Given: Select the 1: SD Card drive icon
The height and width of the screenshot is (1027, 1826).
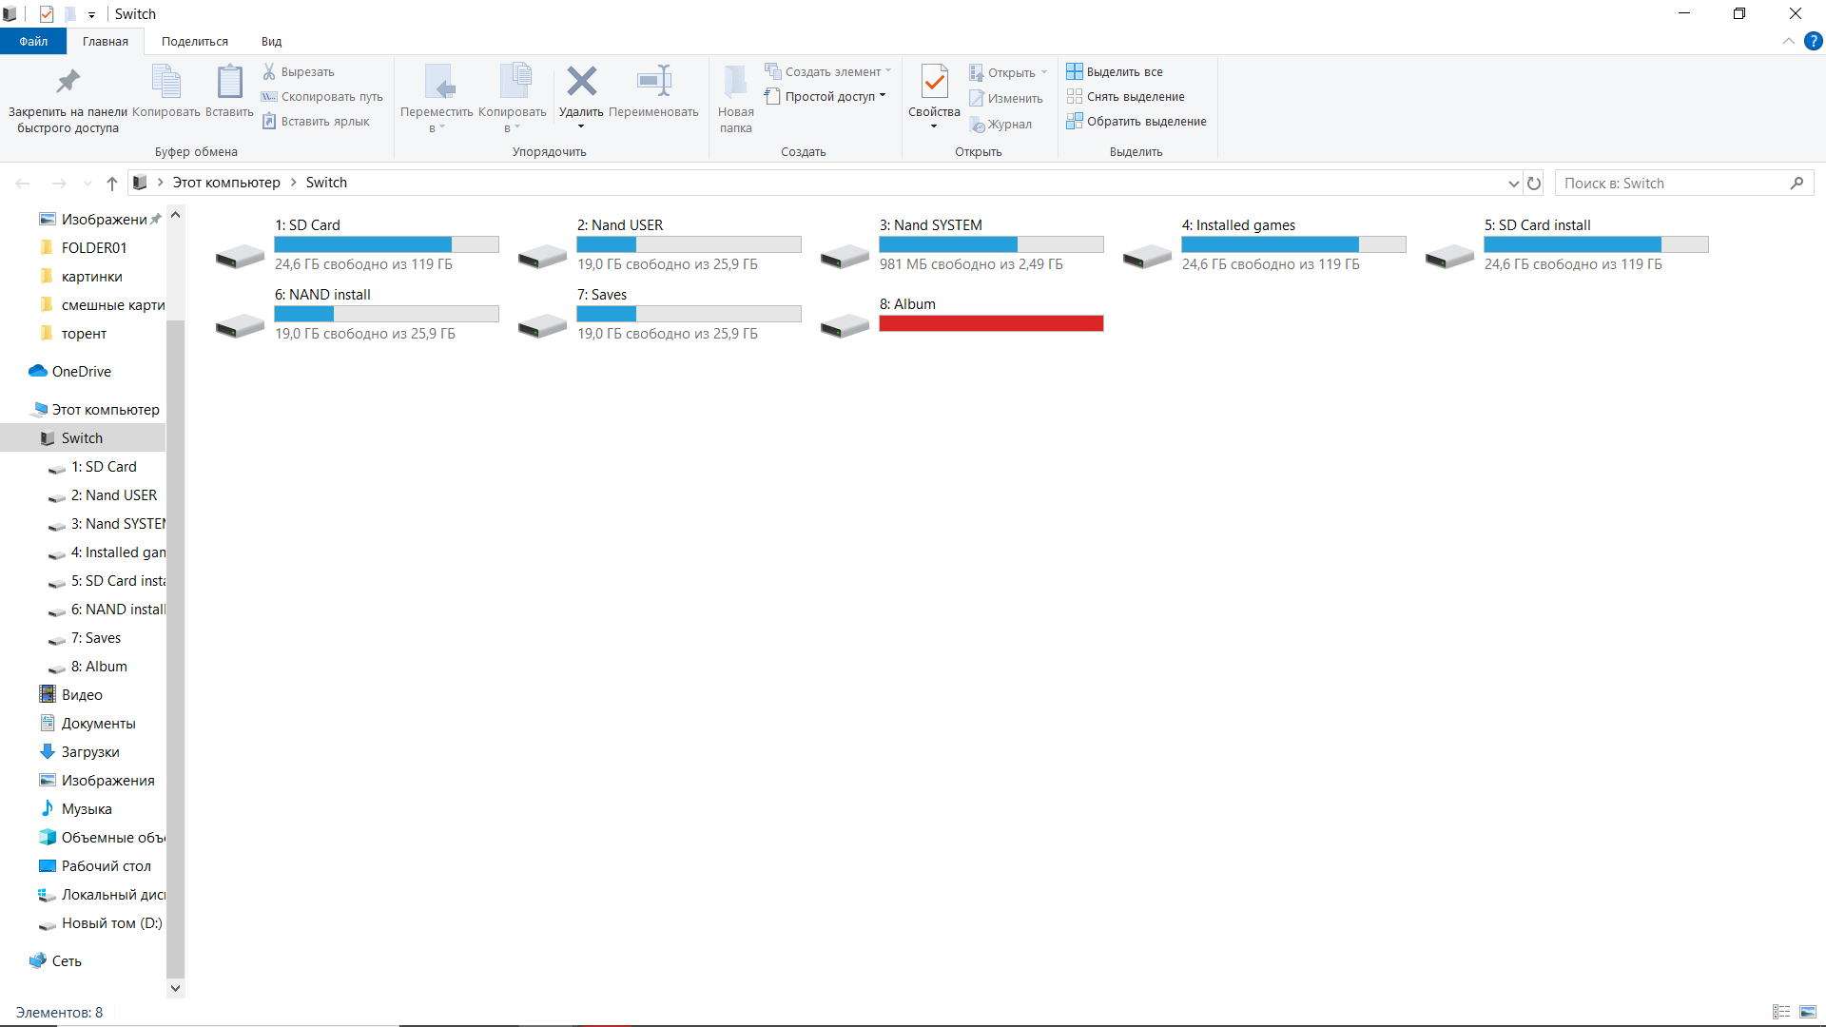Looking at the screenshot, I should 240,256.
